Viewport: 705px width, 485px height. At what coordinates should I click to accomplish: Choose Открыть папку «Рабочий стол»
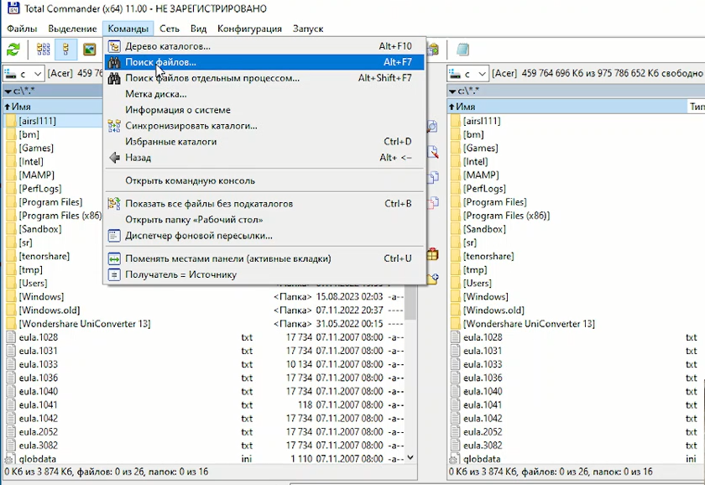click(x=264, y=220)
